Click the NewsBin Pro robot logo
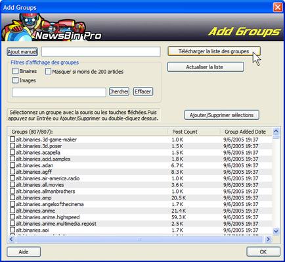Viewport: 285px width, 262px height. (x=52, y=27)
